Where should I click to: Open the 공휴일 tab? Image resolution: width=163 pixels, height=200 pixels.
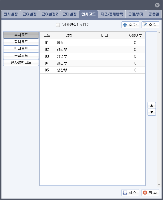coord(154,14)
